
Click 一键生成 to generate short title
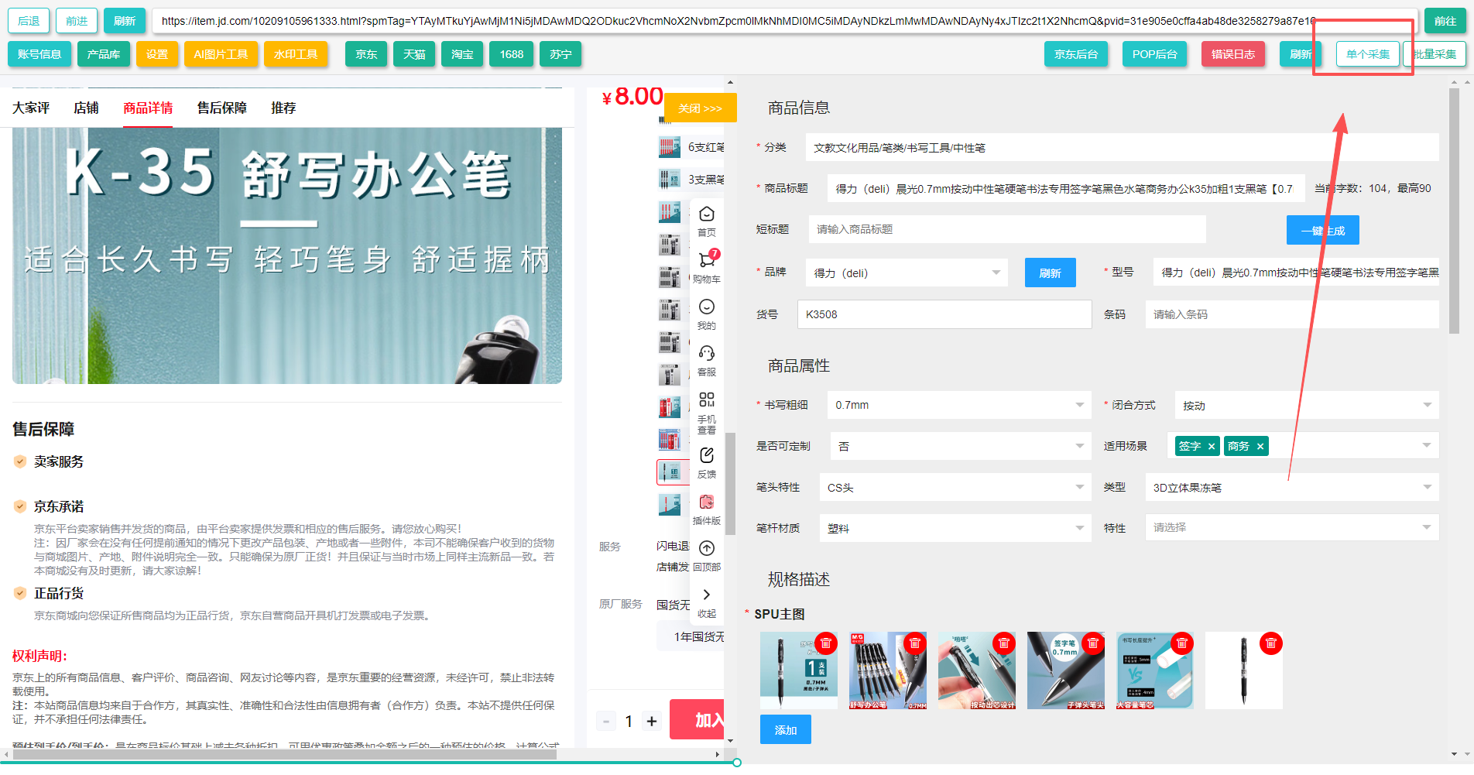coord(1323,230)
